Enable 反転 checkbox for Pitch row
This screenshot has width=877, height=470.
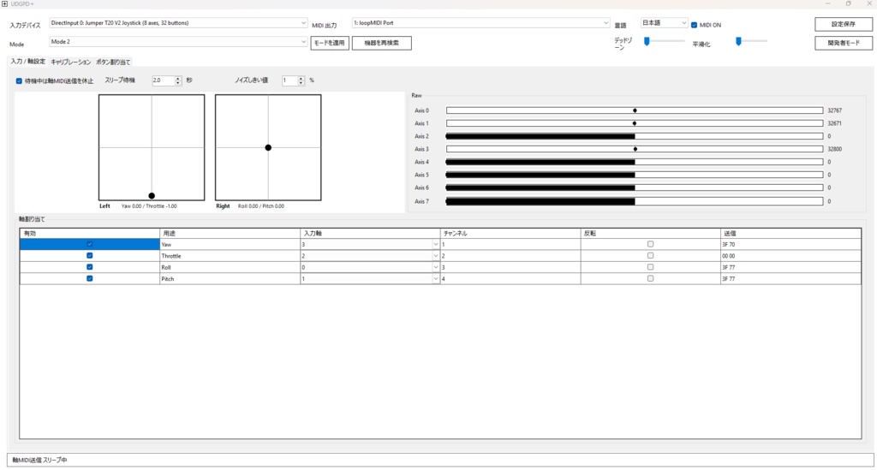pos(650,278)
